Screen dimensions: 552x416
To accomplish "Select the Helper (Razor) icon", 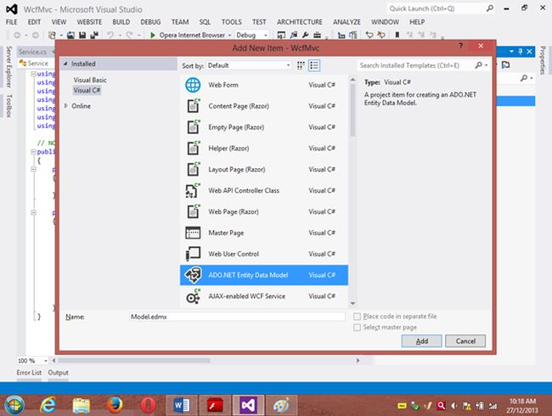I will coord(193,148).
